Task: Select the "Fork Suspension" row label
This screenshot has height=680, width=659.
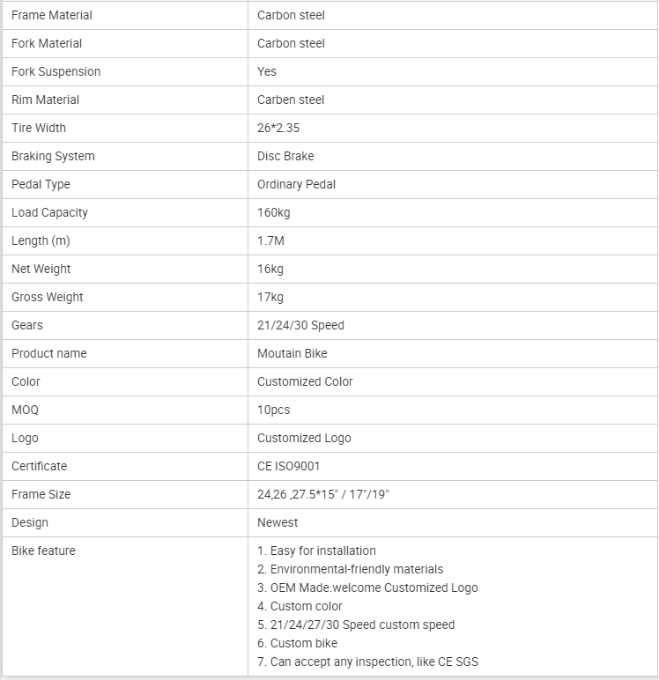Action: (x=56, y=71)
